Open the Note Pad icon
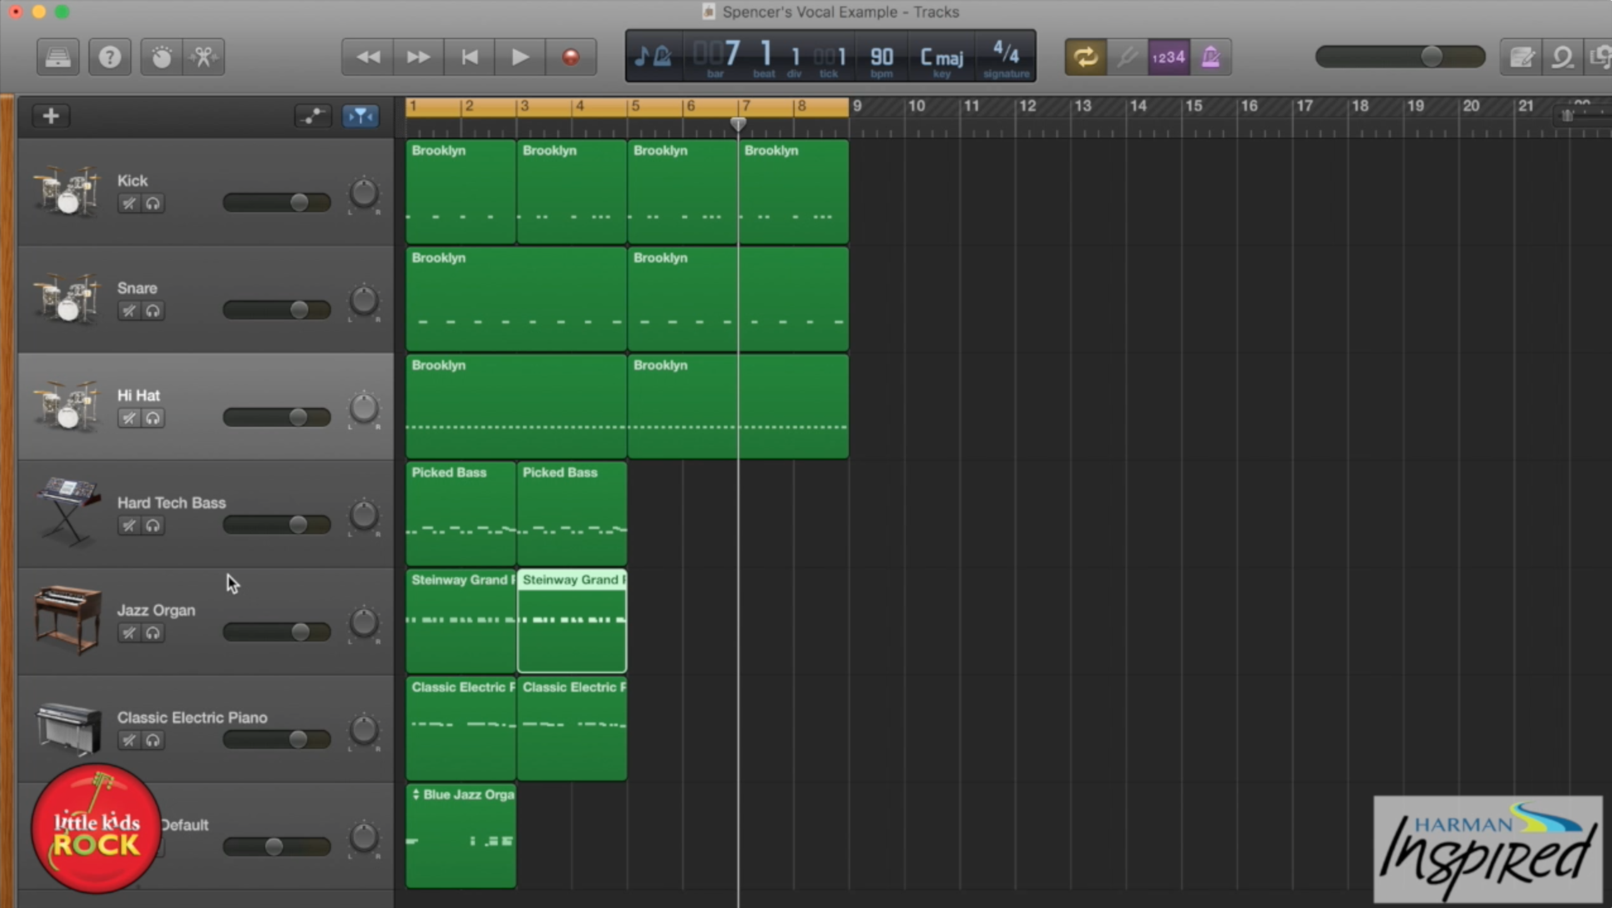This screenshot has width=1612, height=908. coord(1522,56)
